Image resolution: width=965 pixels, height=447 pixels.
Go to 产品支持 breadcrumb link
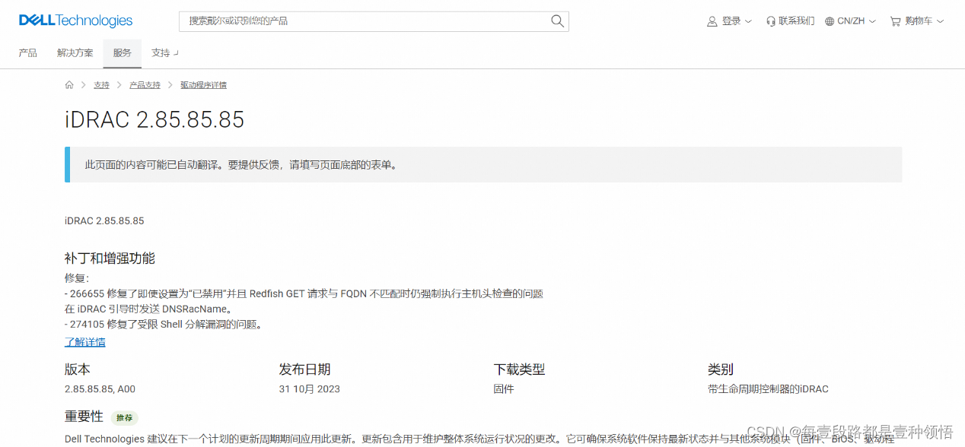(x=145, y=85)
